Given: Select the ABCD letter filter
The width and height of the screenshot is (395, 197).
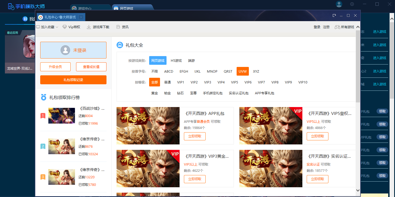Looking at the screenshot, I should (x=168, y=72).
